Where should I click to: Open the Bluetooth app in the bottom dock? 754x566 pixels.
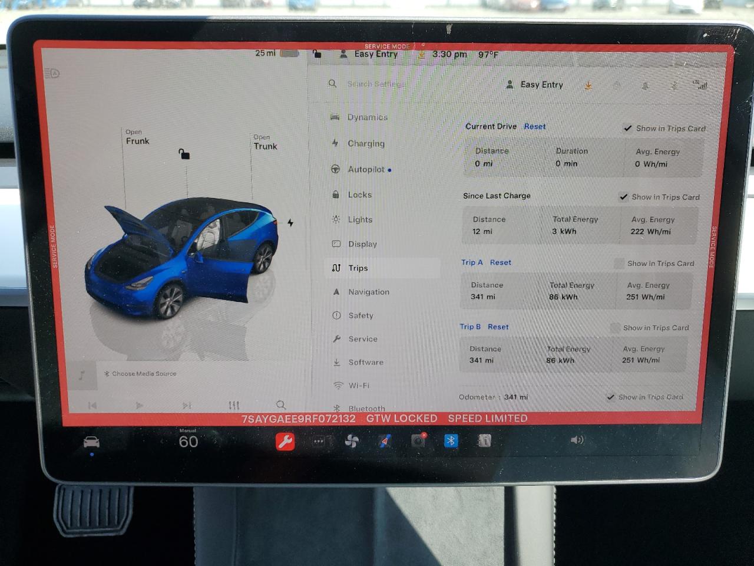(x=451, y=440)
